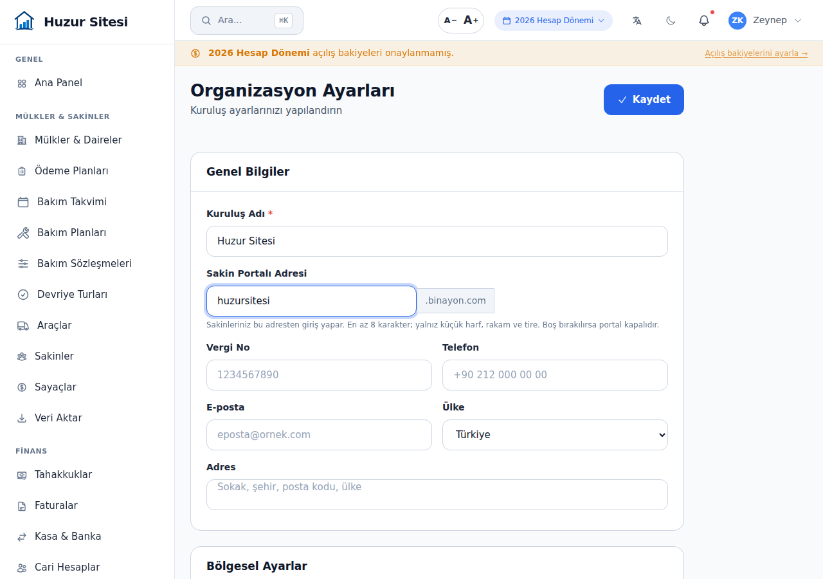Navigate to Bakım Takvimi
Viewport: 823px width, 579px height.
(x=87, y=202)
